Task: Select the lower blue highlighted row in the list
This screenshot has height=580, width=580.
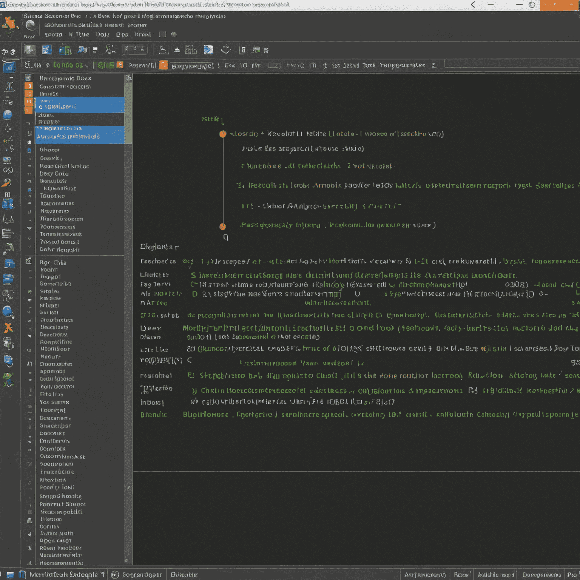Action: tap(80, 134)
